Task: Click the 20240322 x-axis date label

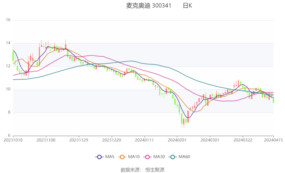Action: [x=243, y=140]
